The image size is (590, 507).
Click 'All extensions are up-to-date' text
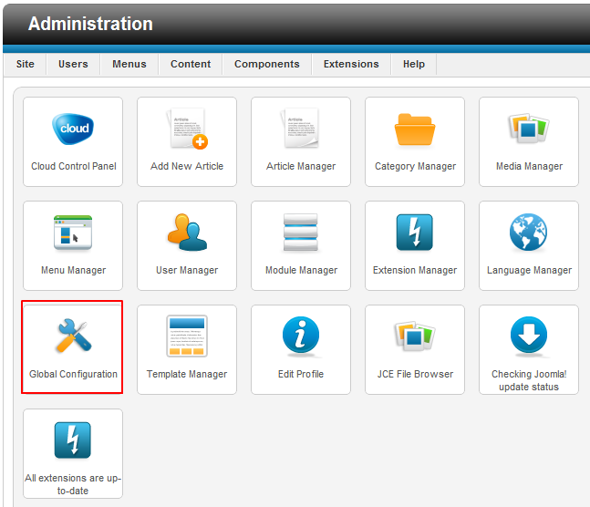[x=73, y=484]
